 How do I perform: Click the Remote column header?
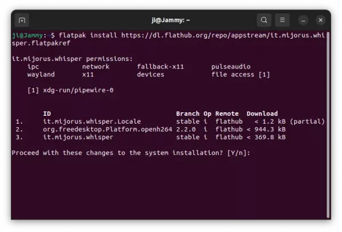227,114
